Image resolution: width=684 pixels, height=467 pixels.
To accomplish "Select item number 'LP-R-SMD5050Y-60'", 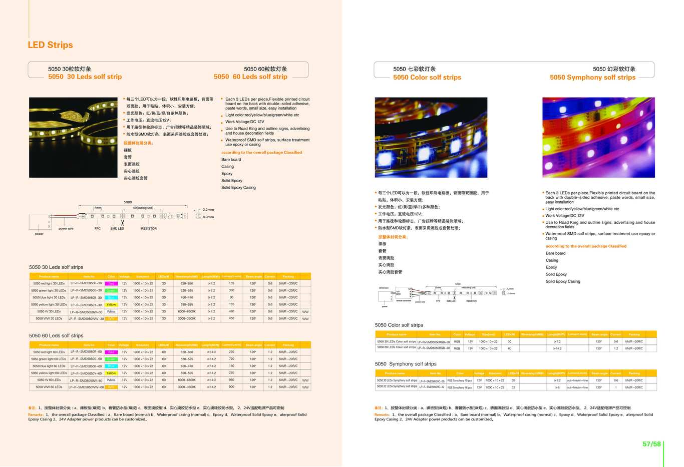I will pyautogui.click(x=86, y=373).
